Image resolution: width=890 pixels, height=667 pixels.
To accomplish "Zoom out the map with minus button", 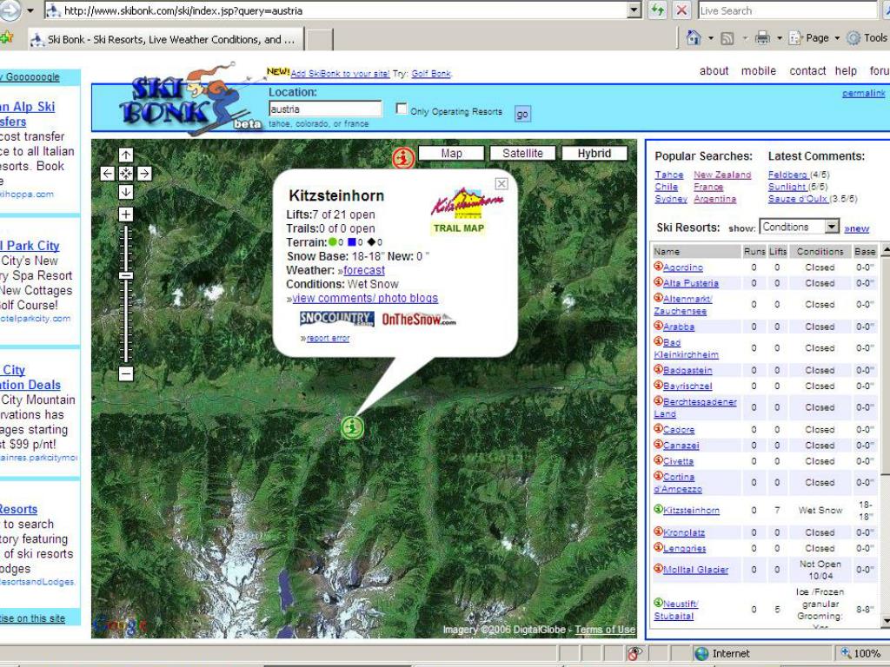I will pyautogui.click(x=126, y=373).
